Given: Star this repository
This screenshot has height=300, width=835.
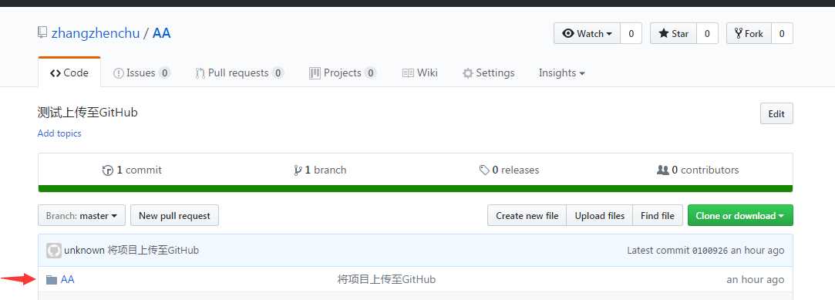Looking at the screenshot, I should tap(673, 34).
